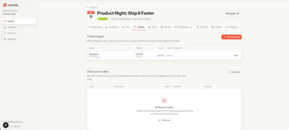This screenshot has height=130, width=289.
Task: Open Settings in the sidebar
Action: (x=19, y=39)
